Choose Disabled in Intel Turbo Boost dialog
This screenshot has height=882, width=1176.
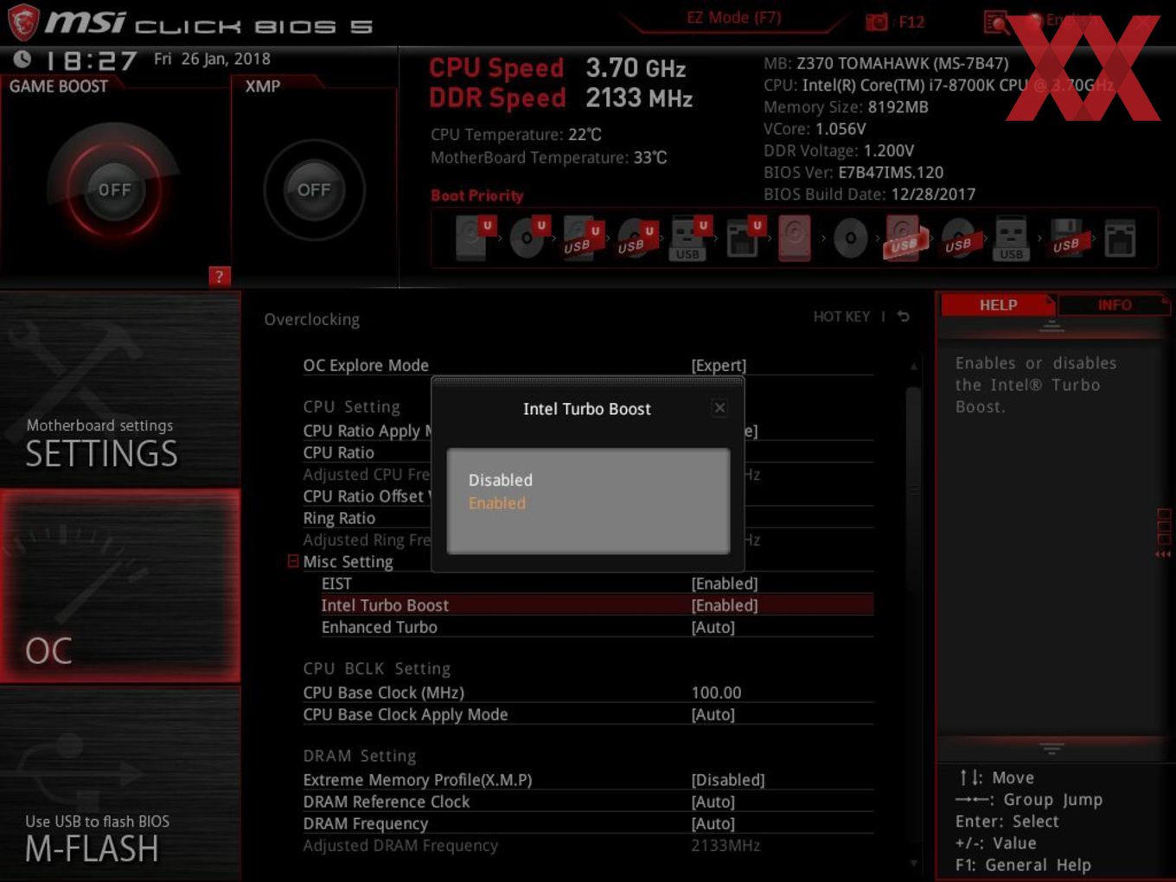pyautogui.click(x=501, y=480)
